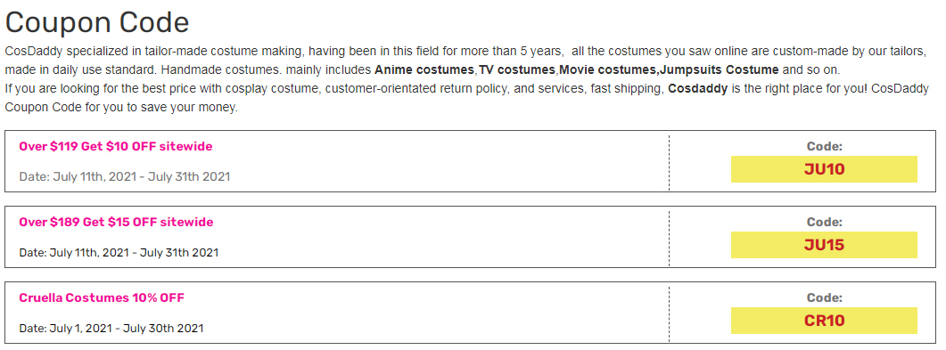Image resolution: width=946 pixels, height=350 pixels.
Task: Click the JU10 coupon code box
Action: coord(824,169)
